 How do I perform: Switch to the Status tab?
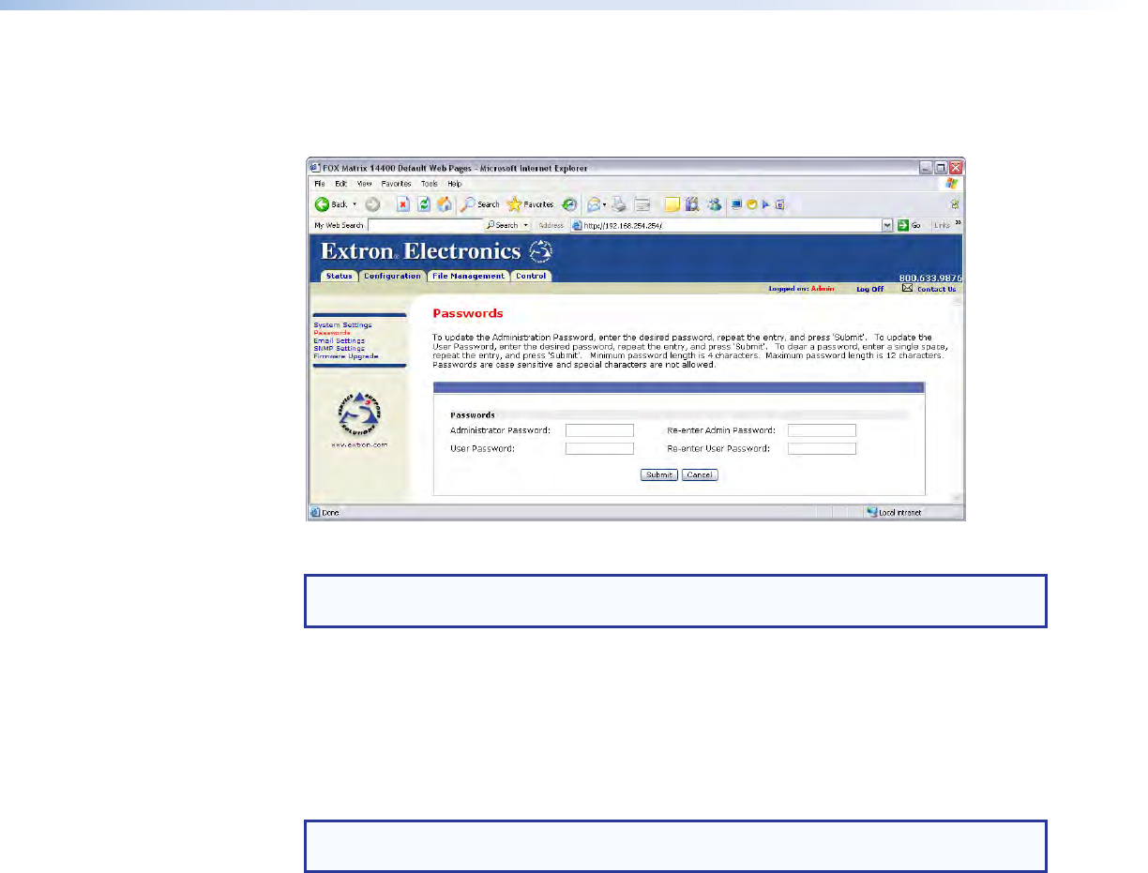pos(339,276)
